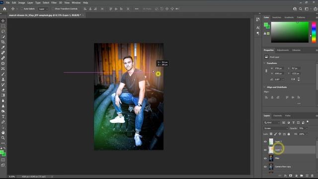Switch to the Adjustments tab
This screenshot has height=179, width=318.
(283, 50)
